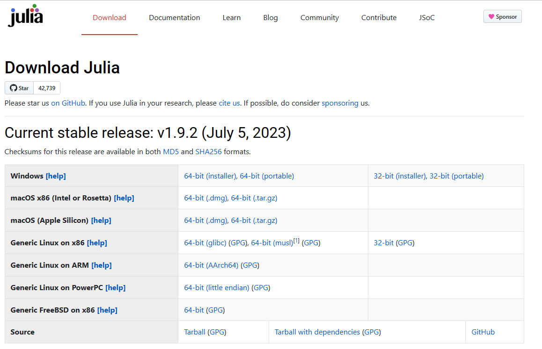Download PowerPC 64-bit (little endian)
This screenshot has height=349, width=542.
[217, 288]
